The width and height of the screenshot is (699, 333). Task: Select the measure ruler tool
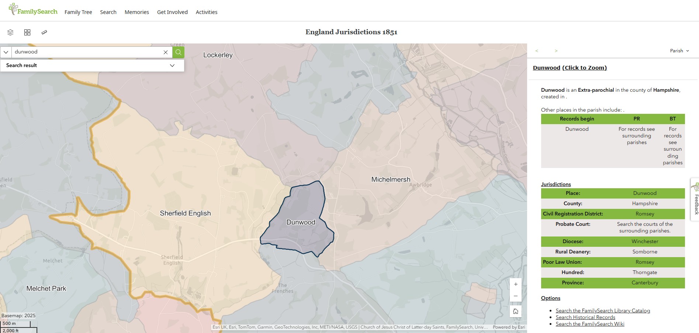tap(44, 32)
